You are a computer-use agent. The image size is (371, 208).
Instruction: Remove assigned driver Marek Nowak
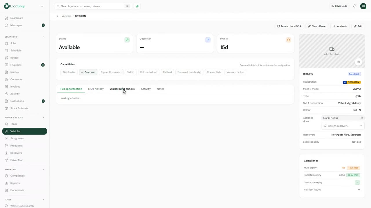coord(362,118)
